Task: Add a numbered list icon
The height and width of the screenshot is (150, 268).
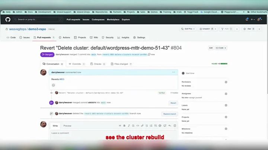Action: (151, 125)
